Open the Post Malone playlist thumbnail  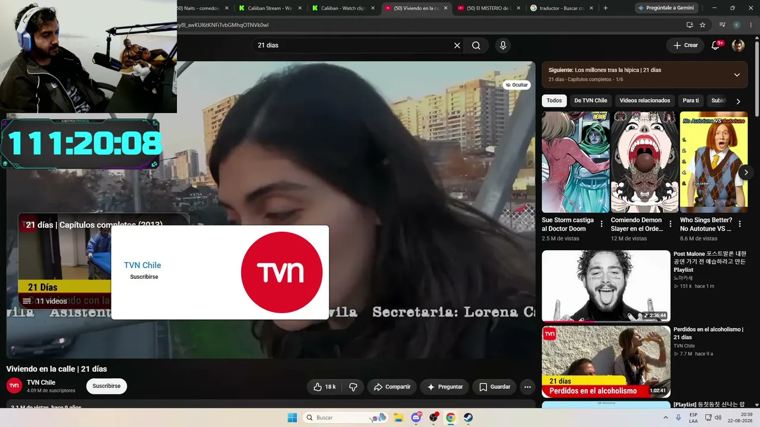pos(606,286)
